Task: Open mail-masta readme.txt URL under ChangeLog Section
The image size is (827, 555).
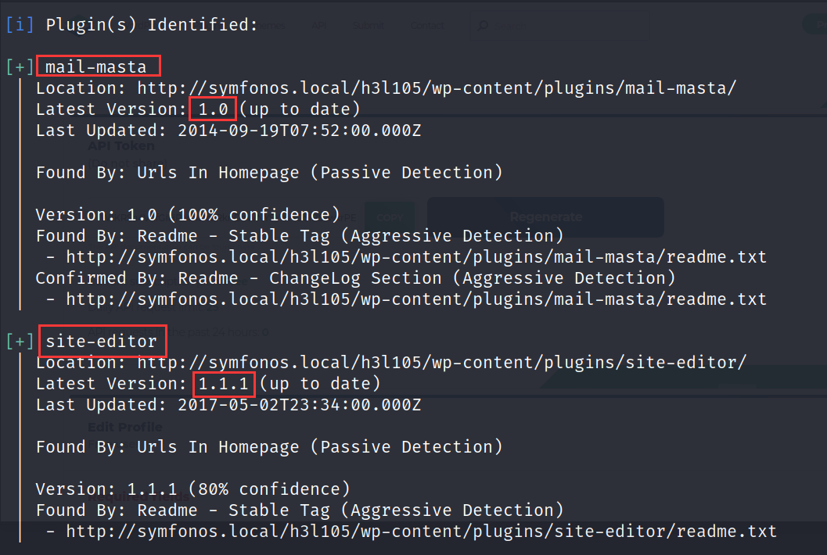Action: point(416,299)
